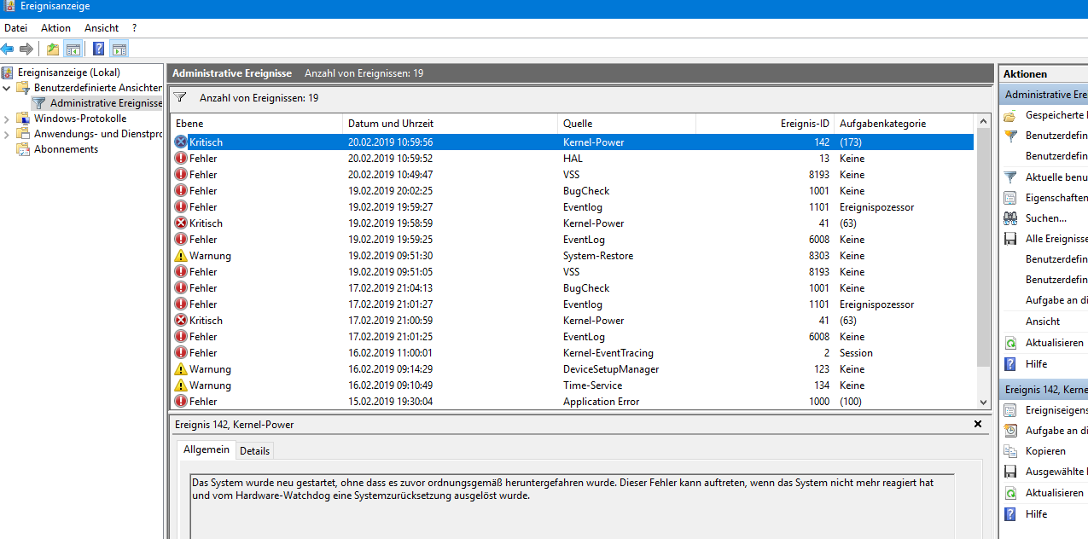1088x539 pixels.
Task: Click the up-one-level folder toolbar icon
Action: (53, 49)
